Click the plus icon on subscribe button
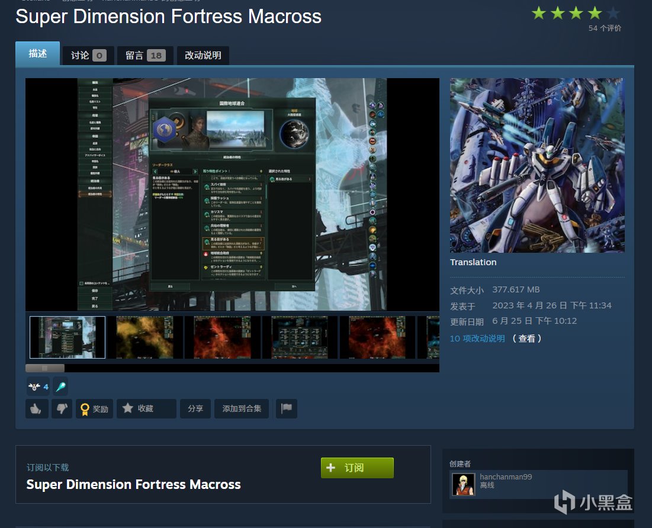The height and width of the screenshot is (528, 652). (x=330, y=468)
